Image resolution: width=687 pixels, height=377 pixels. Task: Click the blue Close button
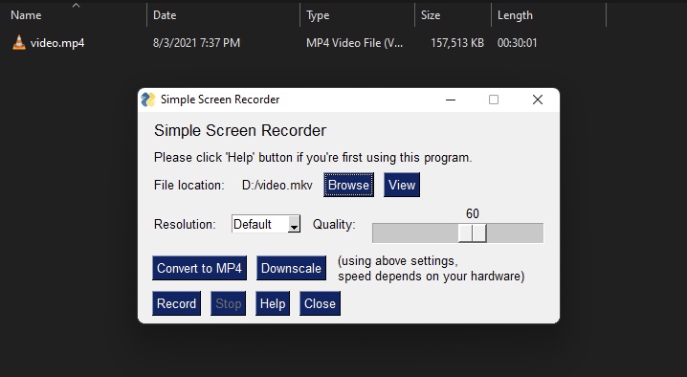(320, 303)
